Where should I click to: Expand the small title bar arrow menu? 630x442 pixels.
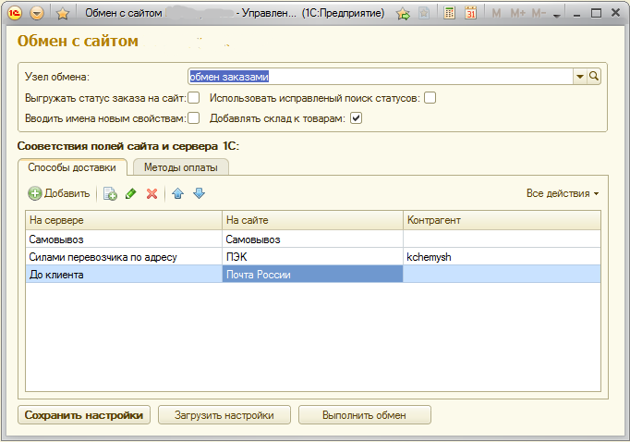point(556,16)
